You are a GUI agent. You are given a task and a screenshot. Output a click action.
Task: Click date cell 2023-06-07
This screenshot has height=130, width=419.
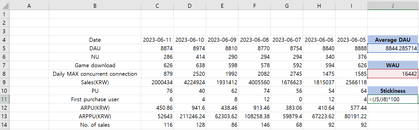287,40
